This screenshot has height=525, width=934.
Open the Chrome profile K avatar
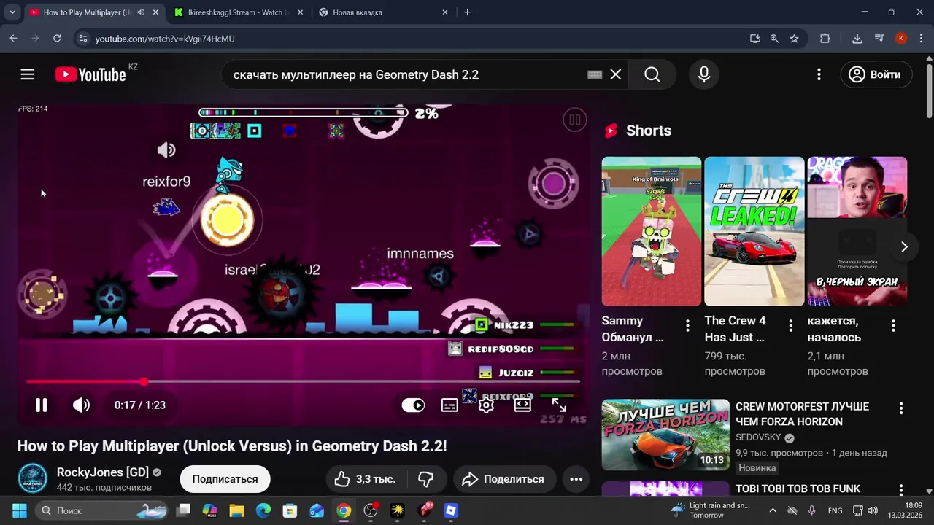tap(901, 39)
